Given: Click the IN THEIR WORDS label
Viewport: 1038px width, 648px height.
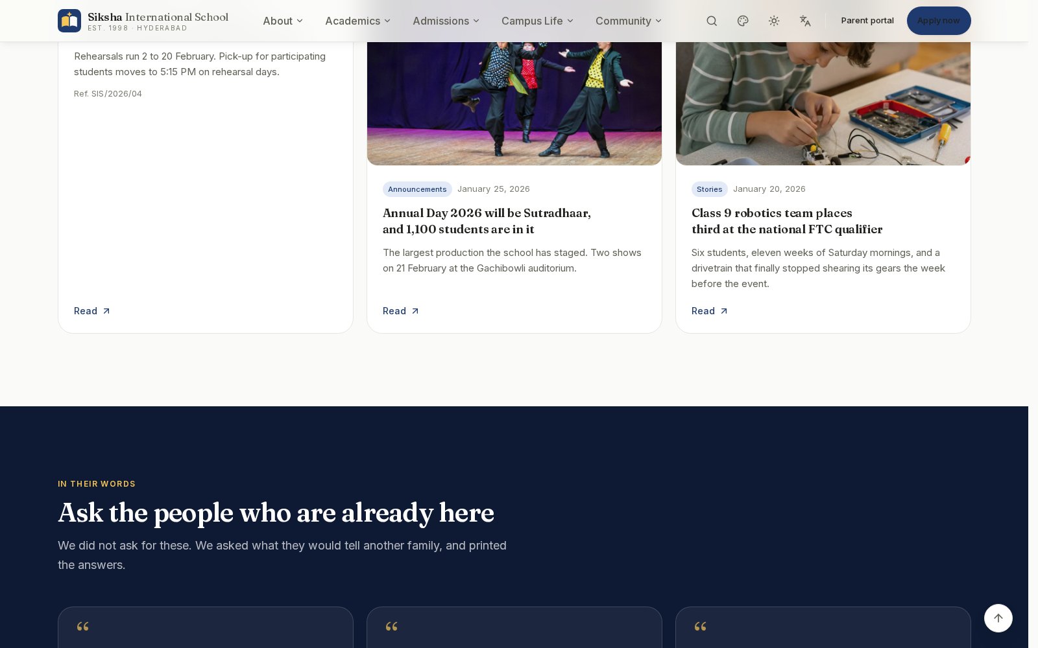Looking at the screenshot, I should pos(97,484).
